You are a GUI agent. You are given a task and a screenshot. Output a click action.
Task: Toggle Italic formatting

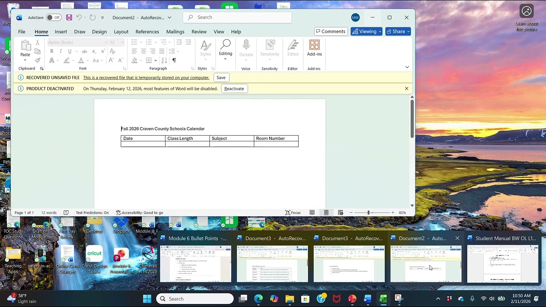(61, 51)
